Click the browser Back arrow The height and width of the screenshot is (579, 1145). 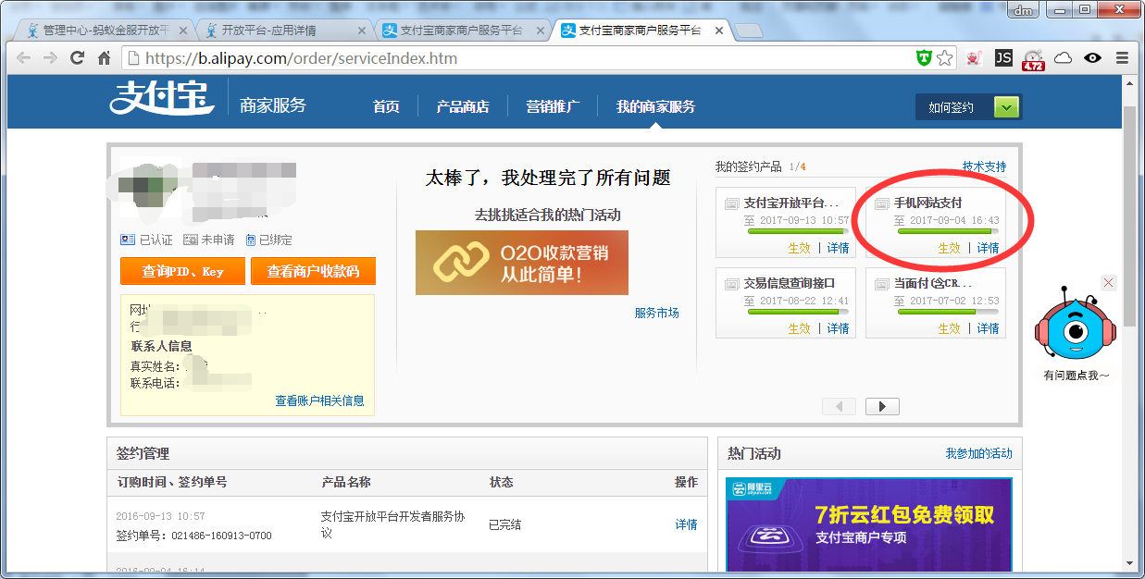tap(24, 58)
